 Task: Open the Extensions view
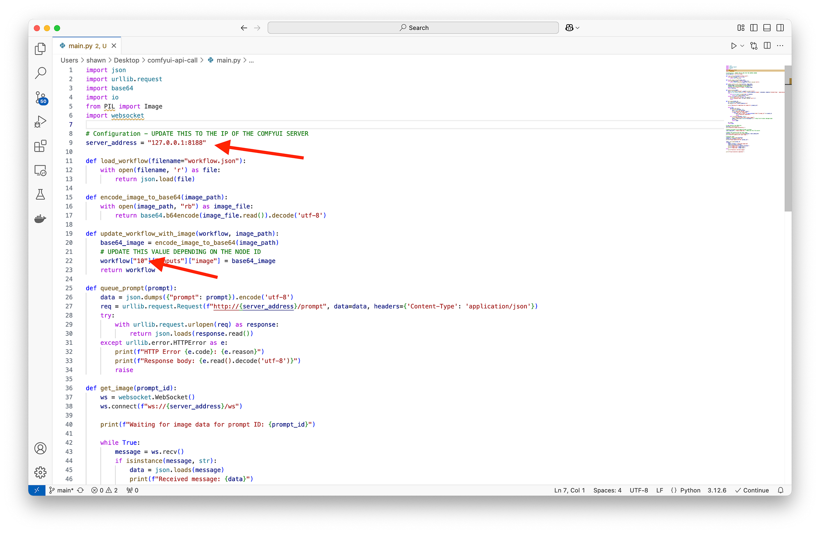(x=40, y=146)
